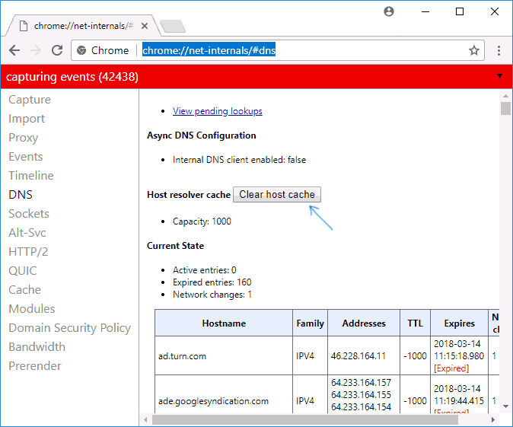Select the ade.googlesyndication.com hostname cell

[x=224, y=394]
